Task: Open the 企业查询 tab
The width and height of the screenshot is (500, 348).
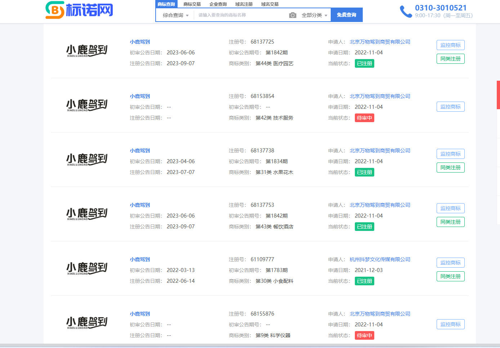Action: click(218, 4)
